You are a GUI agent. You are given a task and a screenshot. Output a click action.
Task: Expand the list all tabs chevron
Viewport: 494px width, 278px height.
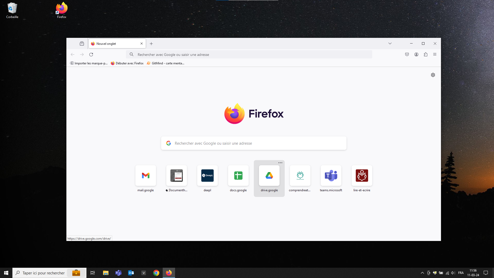point(390,44)
